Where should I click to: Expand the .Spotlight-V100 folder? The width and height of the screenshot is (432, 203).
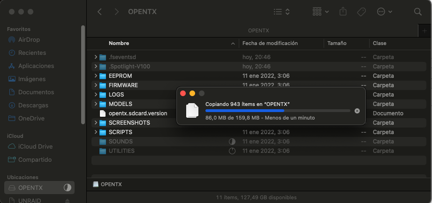tap(96, 67)
